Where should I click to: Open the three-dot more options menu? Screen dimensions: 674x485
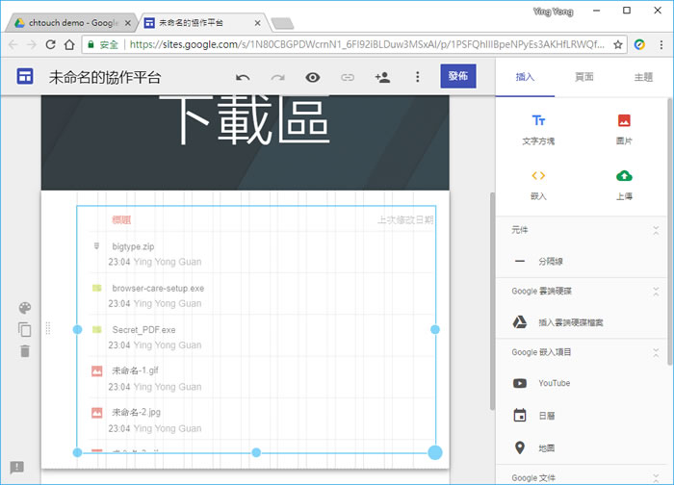tap(417, 78)
